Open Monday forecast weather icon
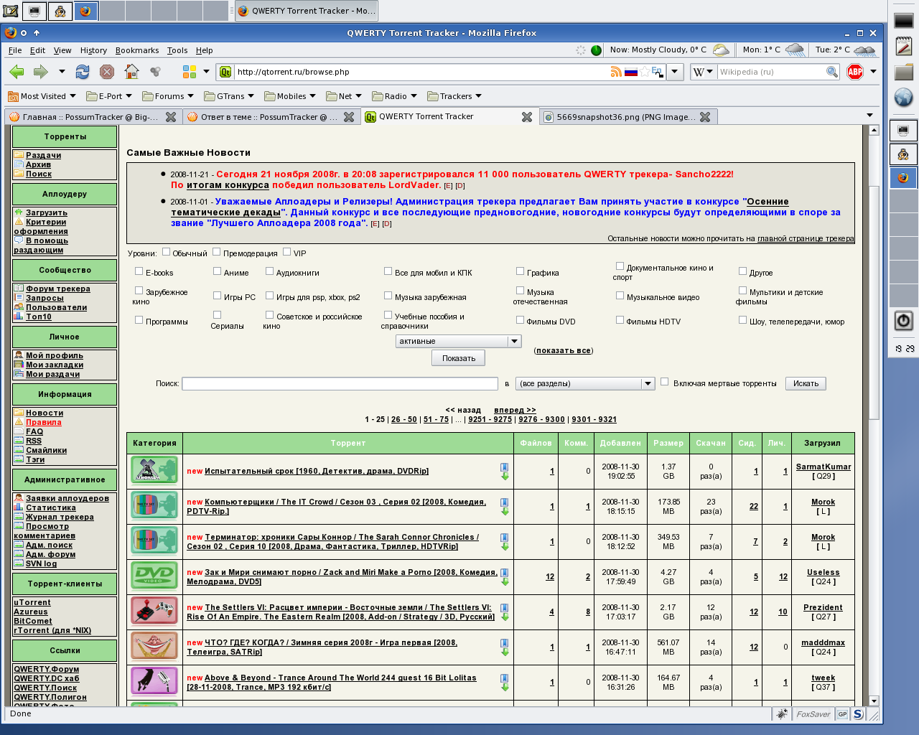The width and height of the screenshot is (919, 735). click(795, 50)
